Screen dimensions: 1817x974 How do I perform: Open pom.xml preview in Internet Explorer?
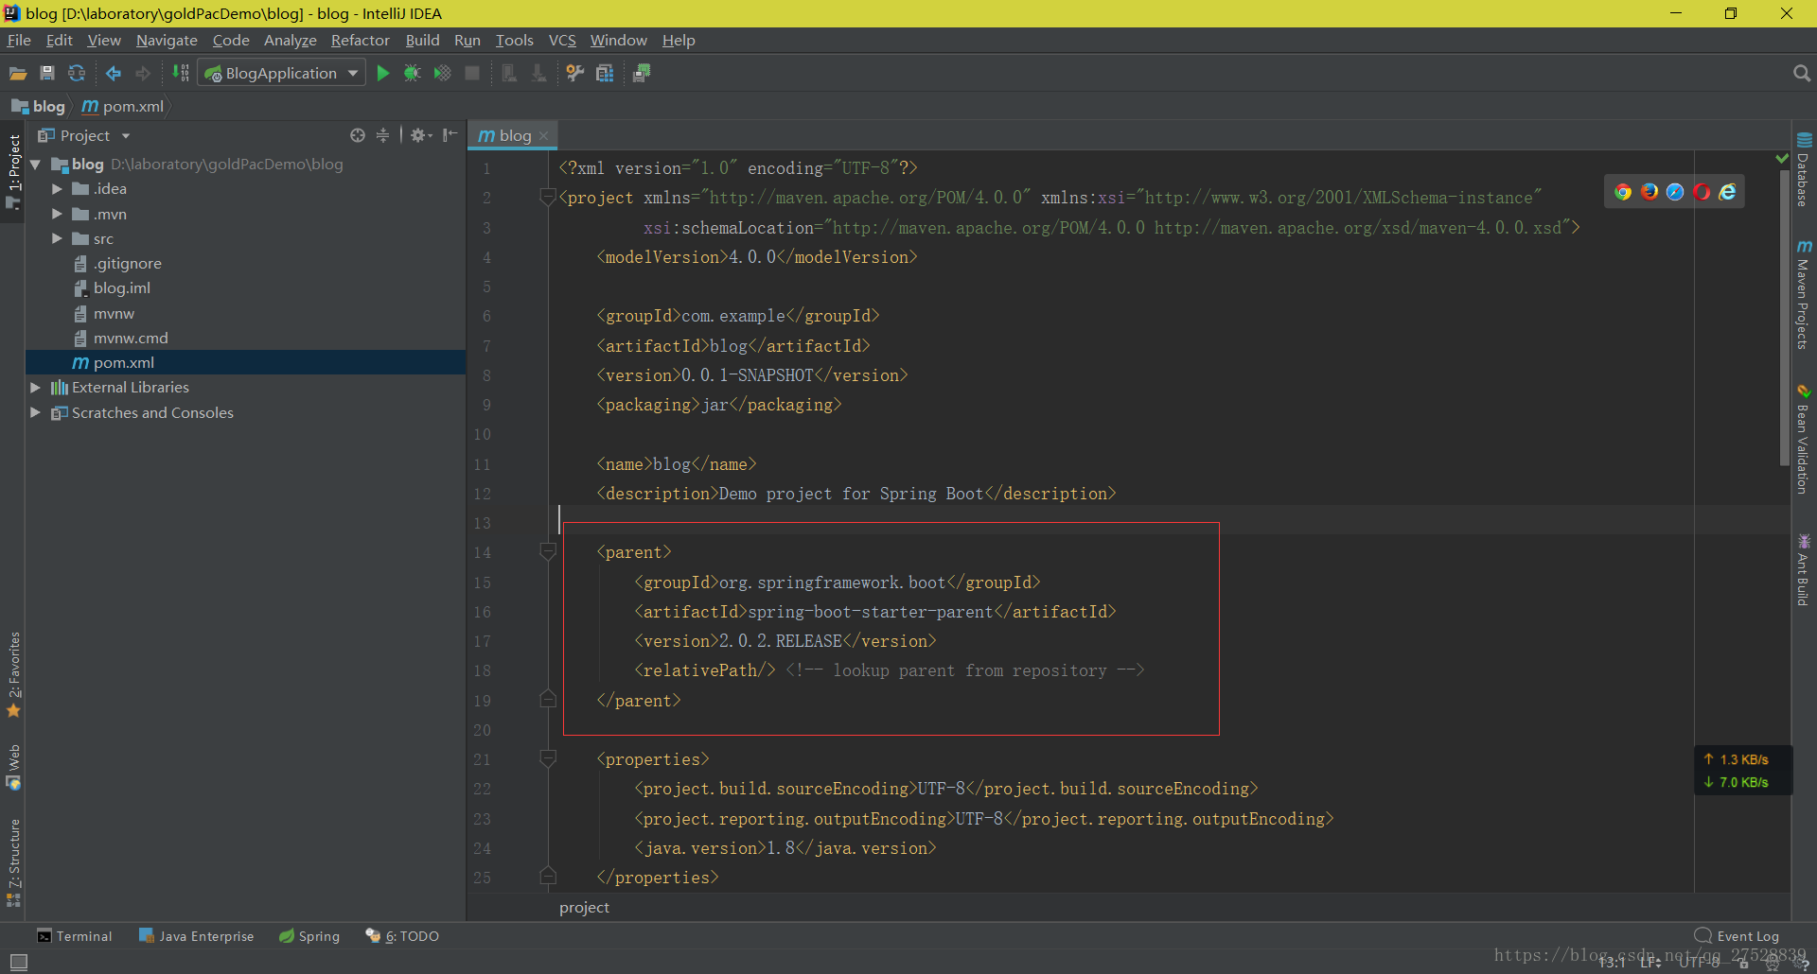1727,192
